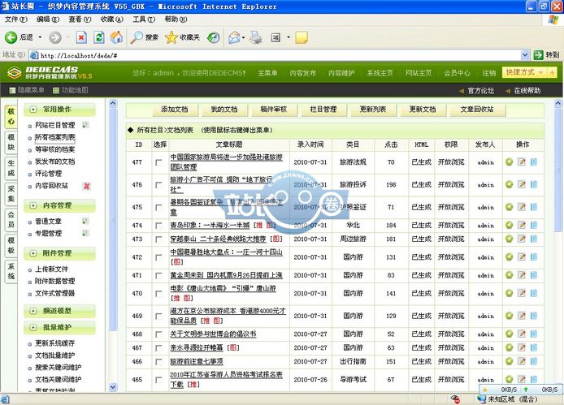Click the preview page icon for row 475

pyautogui.click(x=534, y=207)
